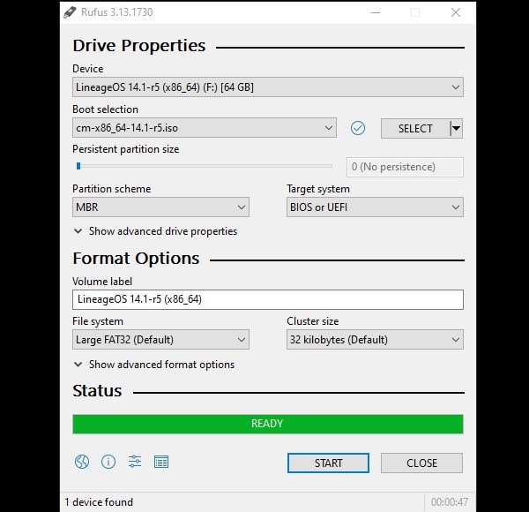The width and height of the screenshot is (529, 512).
Task: Open the Device dropdown
Action: [268, 87]
